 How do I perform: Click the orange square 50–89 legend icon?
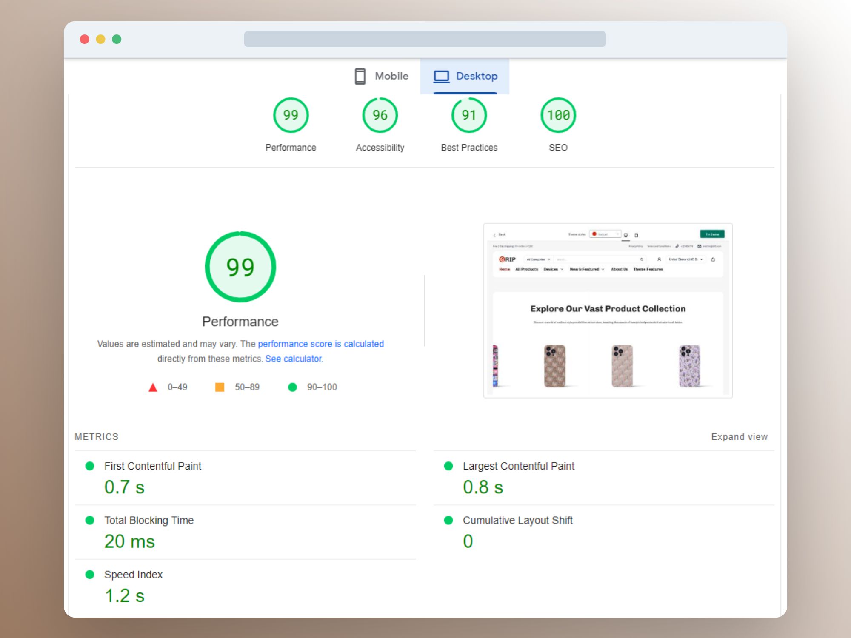click(x=220, y=387)
